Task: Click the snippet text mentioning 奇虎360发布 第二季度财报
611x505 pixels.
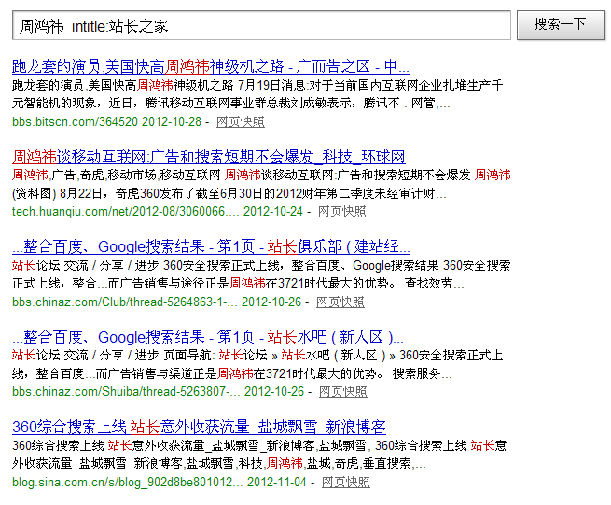Action: (x=233, y=193)
